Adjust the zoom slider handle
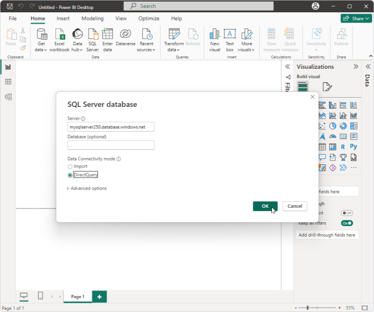Viewport: 374px width, 312px height. pos(308,308)
